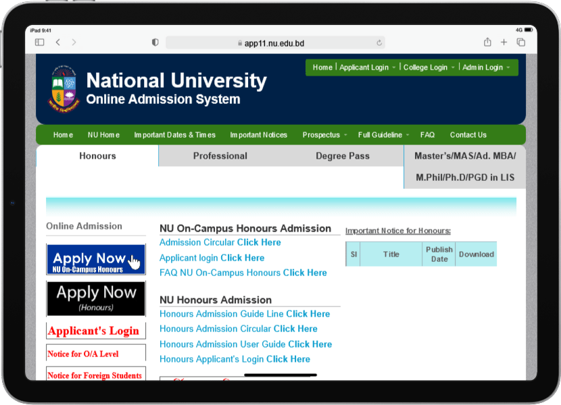Show the tab overview icon
This screenshot has height=405, width=561.
tap(521, 42)
